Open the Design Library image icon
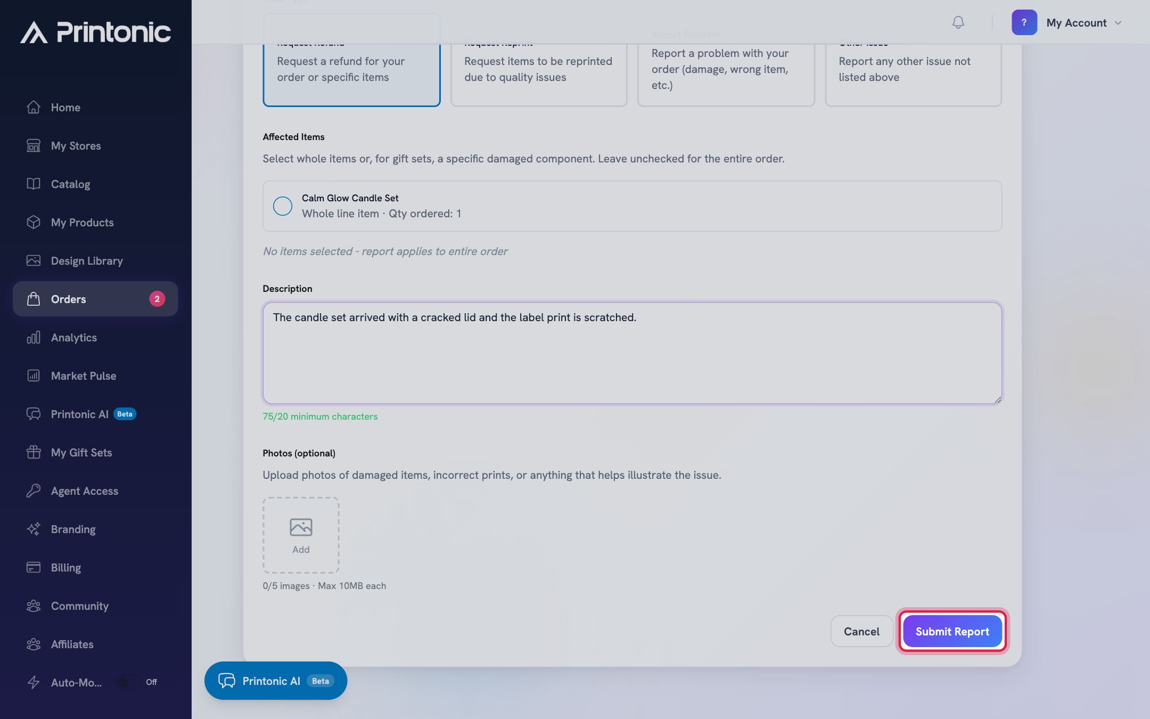This screenshot has height=719, width=1150. click(x=34, y=260)
